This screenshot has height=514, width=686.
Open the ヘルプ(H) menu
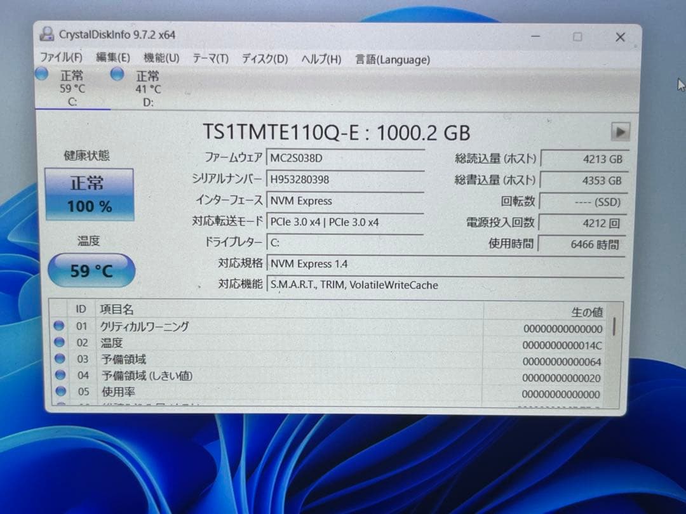pyautogui.click(x=321, y=58)
